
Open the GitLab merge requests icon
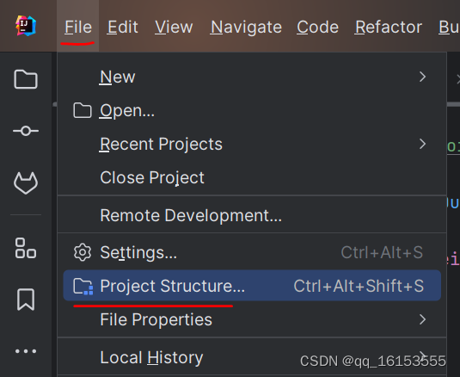point(26,183)
